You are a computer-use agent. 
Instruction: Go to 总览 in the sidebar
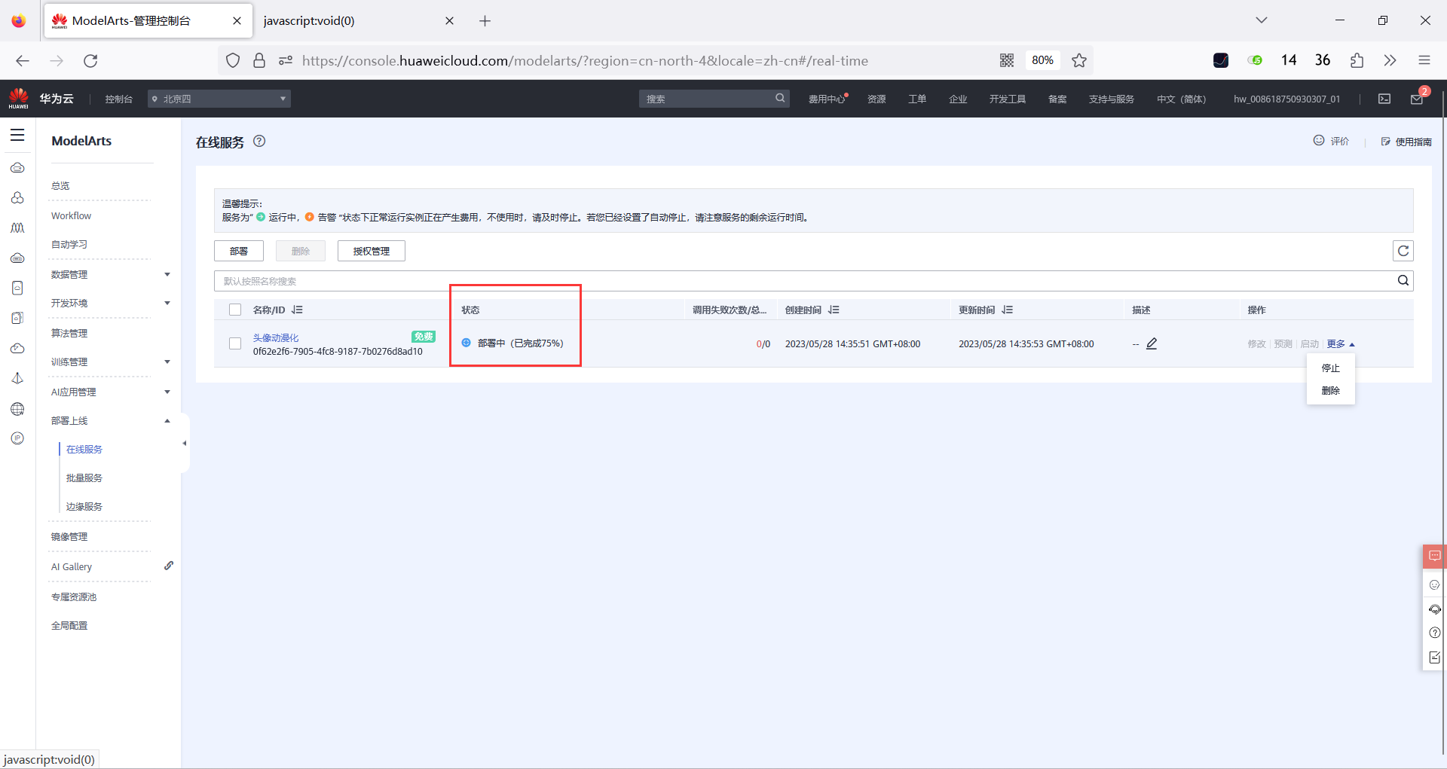point(60,185)
